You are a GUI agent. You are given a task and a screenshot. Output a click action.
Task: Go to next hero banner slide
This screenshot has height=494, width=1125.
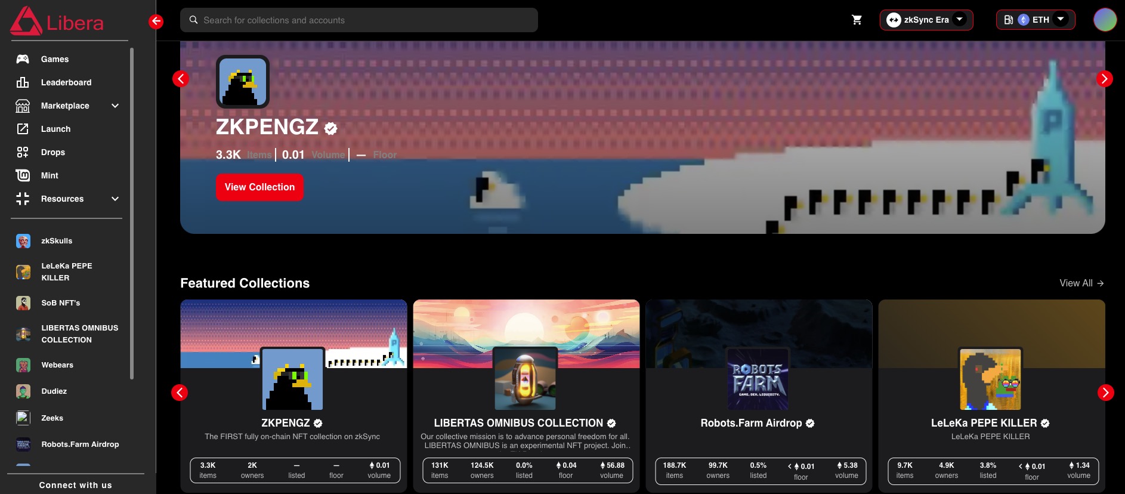[1104, 79]
